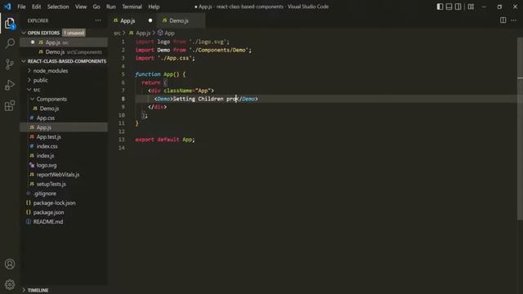Click the App.js breadcrumb segment
Screen dimensions: 523x294
pos(143,33)
